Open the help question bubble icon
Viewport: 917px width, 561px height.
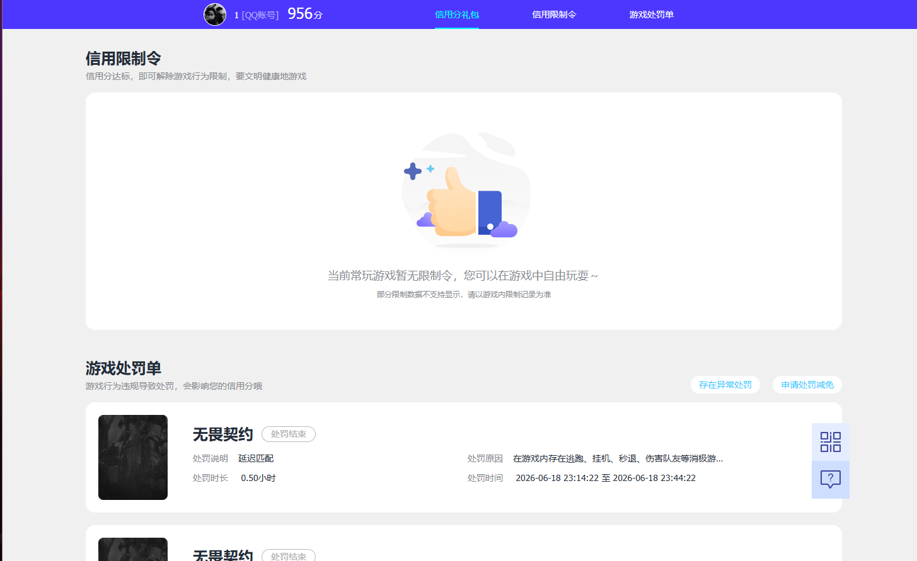coord(830,480)
